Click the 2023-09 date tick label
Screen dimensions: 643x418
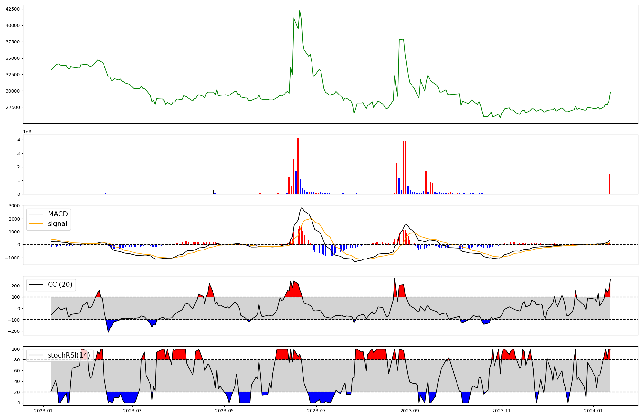tap(410, 411)
